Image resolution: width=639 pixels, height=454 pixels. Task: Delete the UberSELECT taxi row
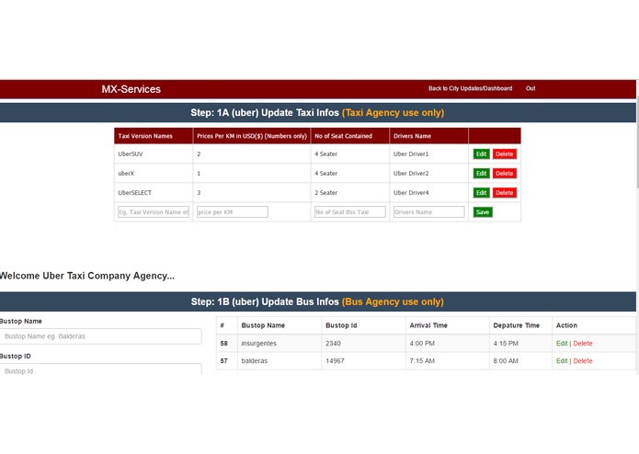coord(505,193)
